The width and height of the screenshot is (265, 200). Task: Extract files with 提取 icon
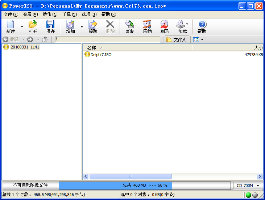pos(93,27)
